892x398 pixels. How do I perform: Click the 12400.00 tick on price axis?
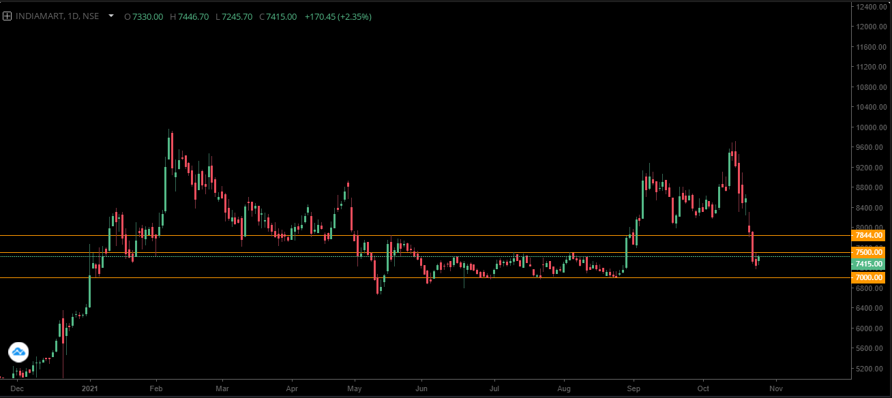[872, 6]
